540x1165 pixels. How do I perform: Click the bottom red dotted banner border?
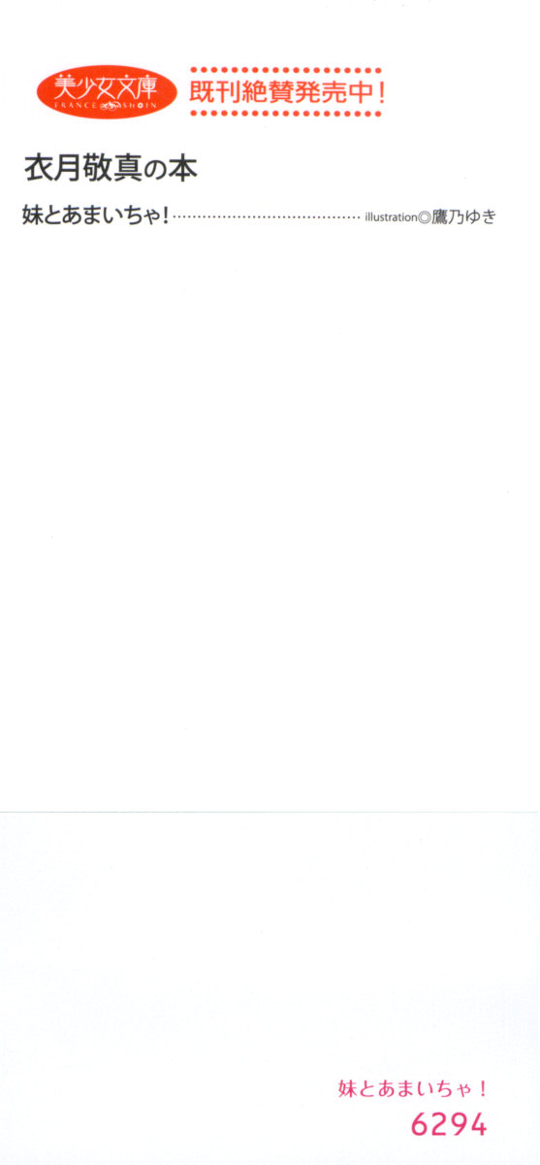pos(285,116)
